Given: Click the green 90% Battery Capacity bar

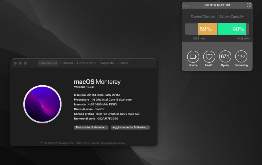Looking at the screenshot, I should 232,29.
